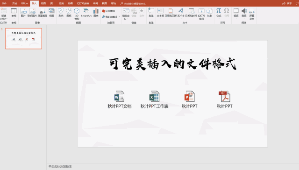This screenshot has width=299, height=170.
Task: Insert Object (对象) from the Text group
Action: [x=209, y=13]
